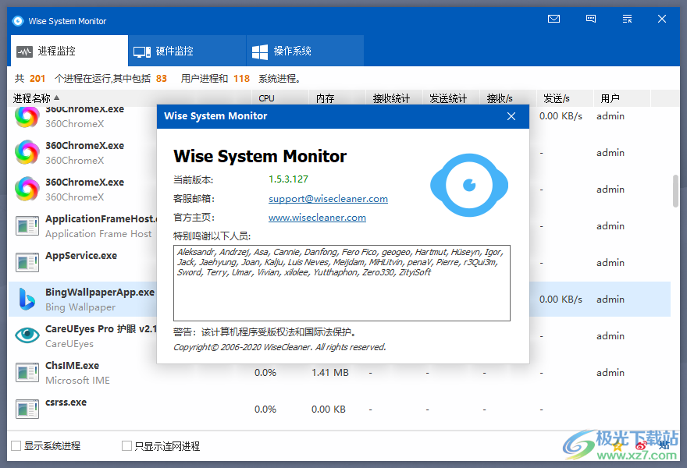Click the csrss.exe process icon
Viewport: 687px width, 468px height.
(26, 409)
